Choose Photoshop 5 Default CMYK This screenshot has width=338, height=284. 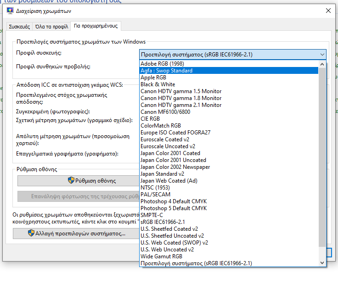pos(229,208)
